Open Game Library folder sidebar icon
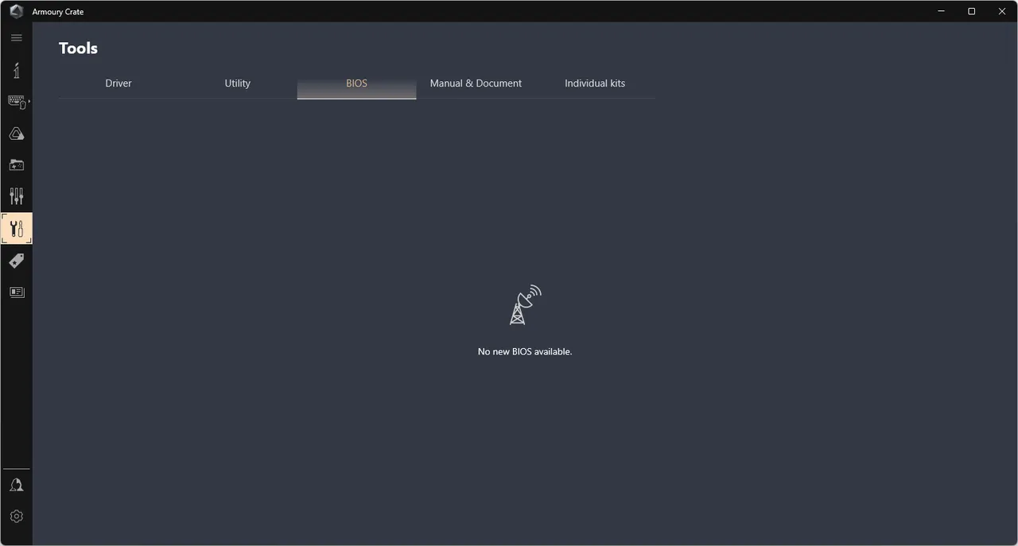The height and width of the screenshot is (546, 1018). (17, 165)
